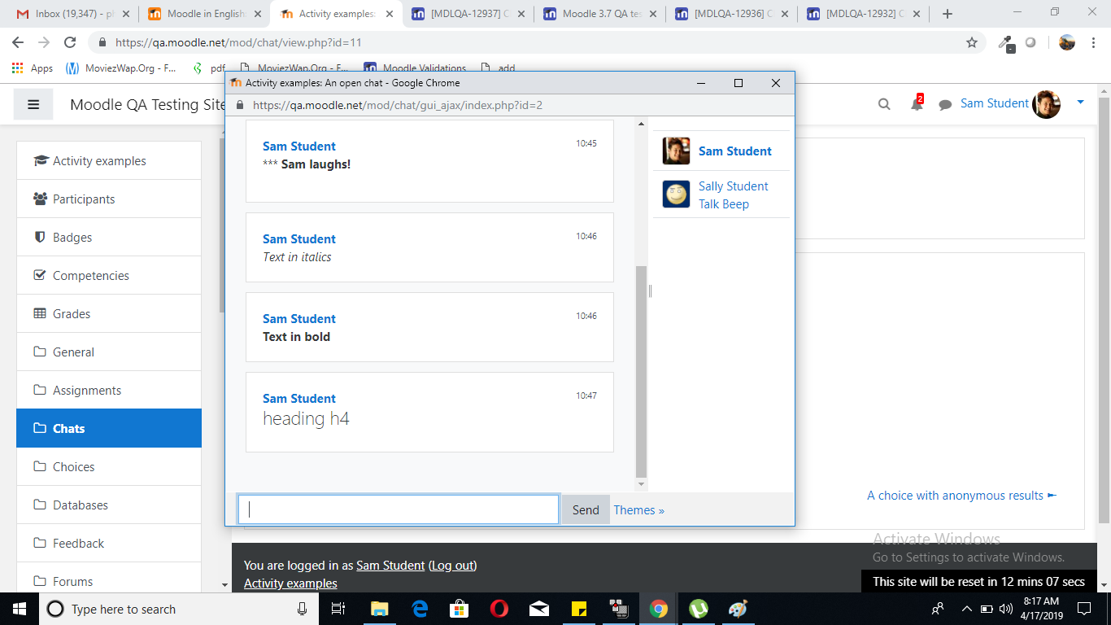Open the Themes link in chat

click(x=638, y=510)
